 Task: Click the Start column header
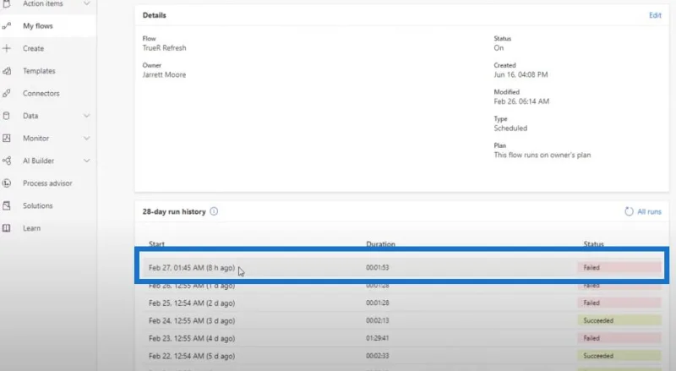pos(156,243)
